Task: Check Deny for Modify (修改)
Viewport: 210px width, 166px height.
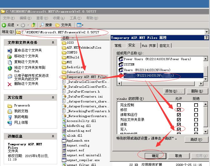Action: tap(196, 110)
